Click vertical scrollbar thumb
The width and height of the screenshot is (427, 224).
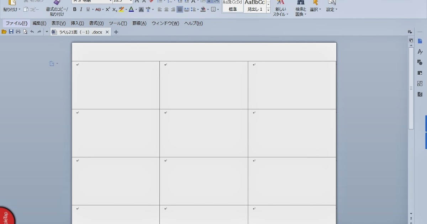click(x=411, y=88)
